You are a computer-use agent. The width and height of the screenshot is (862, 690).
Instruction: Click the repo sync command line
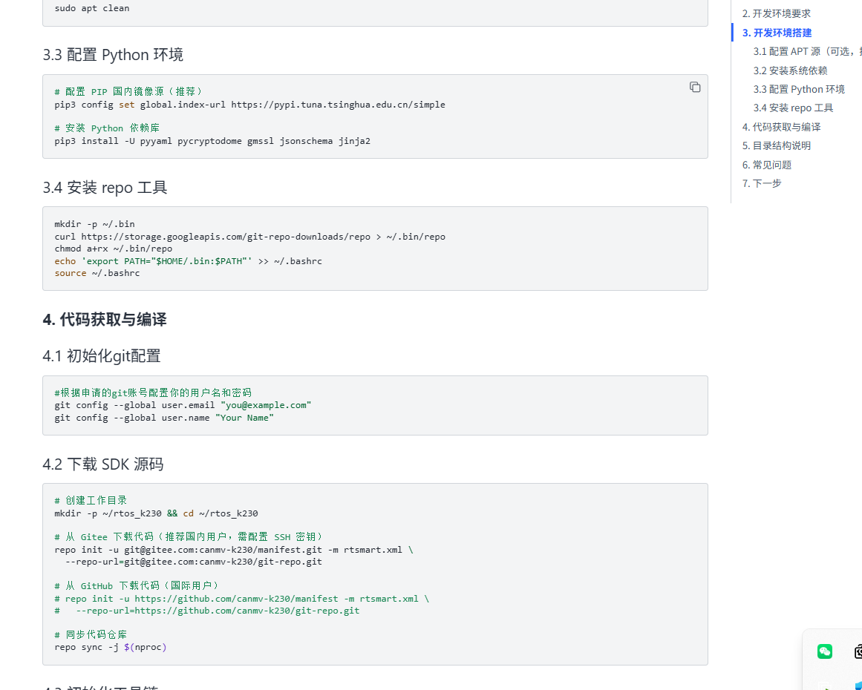click(x=111, y=647)
